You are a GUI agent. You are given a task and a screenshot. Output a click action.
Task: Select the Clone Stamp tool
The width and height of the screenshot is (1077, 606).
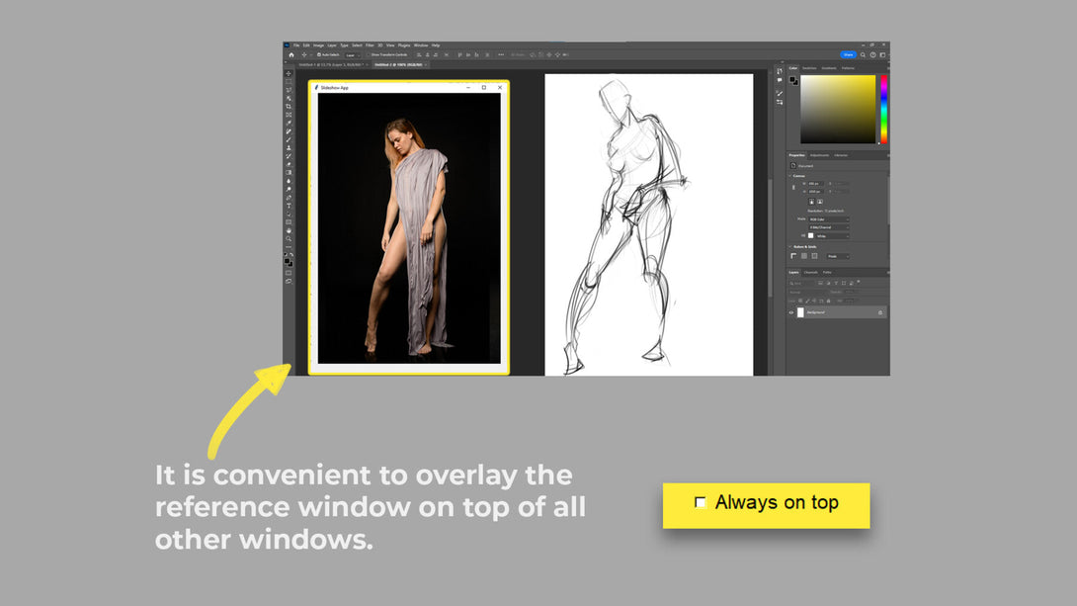click(289, 147)
